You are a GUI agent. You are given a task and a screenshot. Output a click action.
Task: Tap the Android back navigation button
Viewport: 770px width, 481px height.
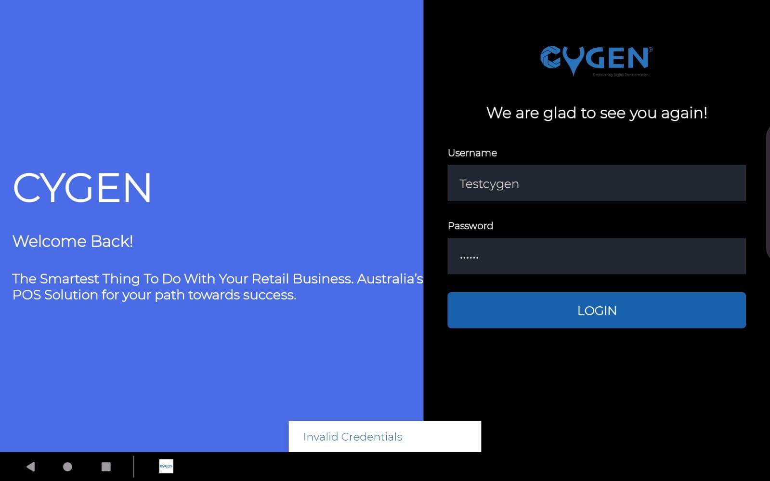31,467
